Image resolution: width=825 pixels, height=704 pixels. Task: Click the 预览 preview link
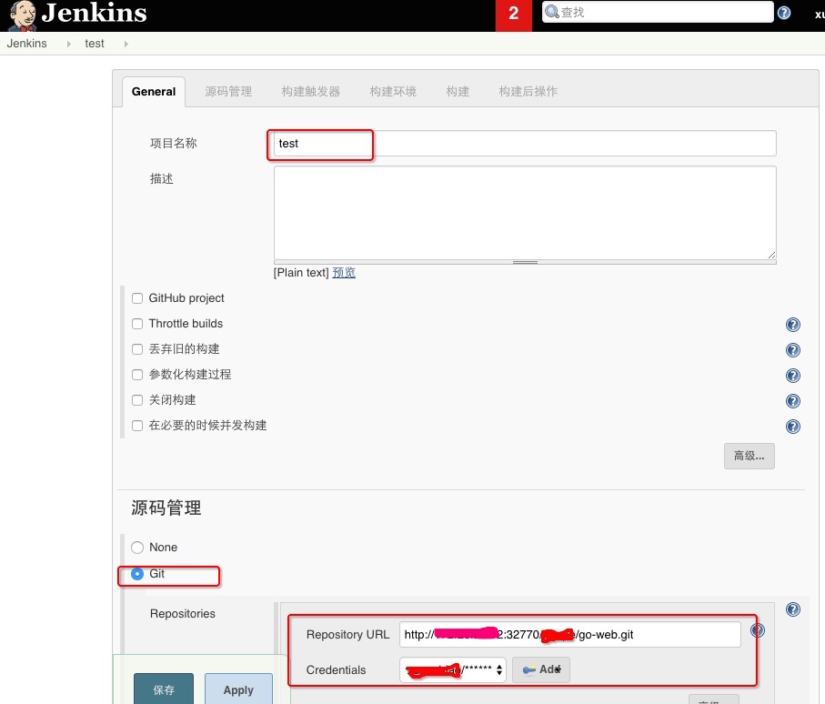[344, 273]
